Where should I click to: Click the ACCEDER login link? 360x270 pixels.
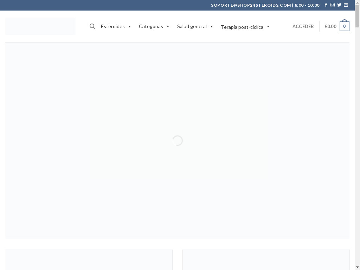[303, 26]
